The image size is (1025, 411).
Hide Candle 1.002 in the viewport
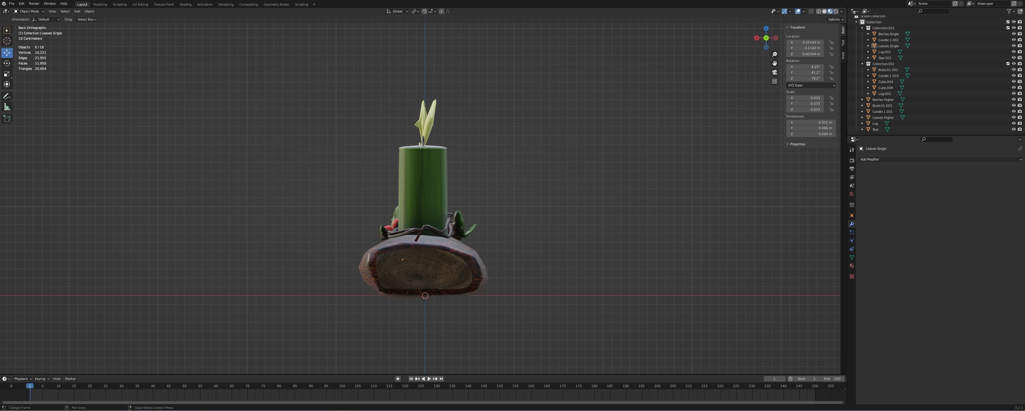pos(1013,40)
